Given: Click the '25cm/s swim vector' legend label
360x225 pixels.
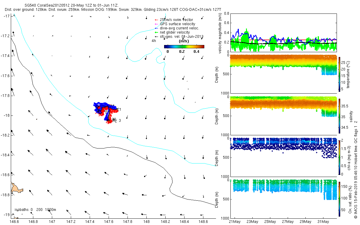Looking at the screenshot, I should coord(176,20).
